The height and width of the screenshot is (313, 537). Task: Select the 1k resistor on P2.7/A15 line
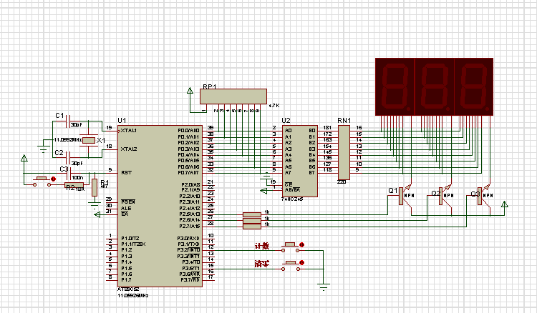point(252,227)
